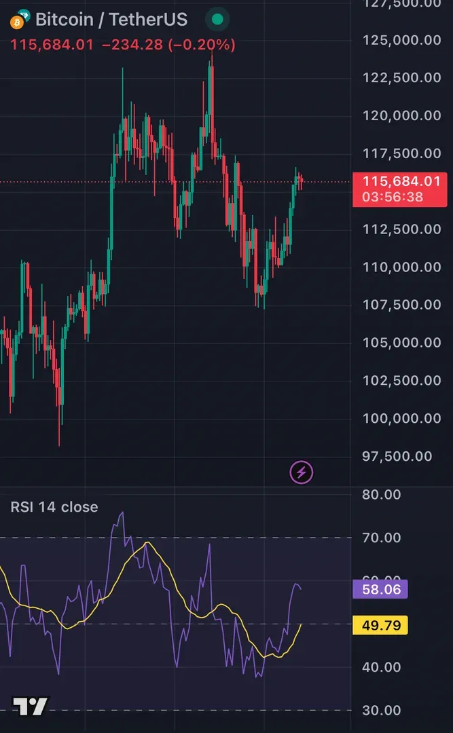Screen dimensions: 453x733
Task: Select the 125,000.00 price axis label
Action: click(x=401, y=40)
